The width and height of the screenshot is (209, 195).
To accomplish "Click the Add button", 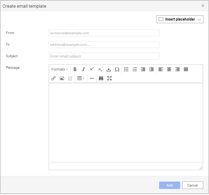I will (169, 185).
